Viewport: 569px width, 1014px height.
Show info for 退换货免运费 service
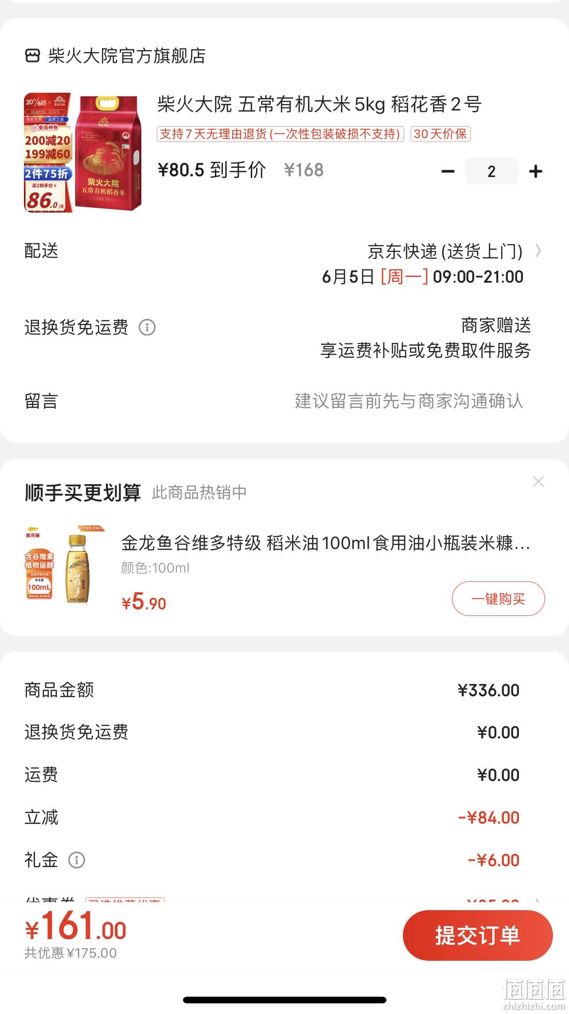point(147,327)
